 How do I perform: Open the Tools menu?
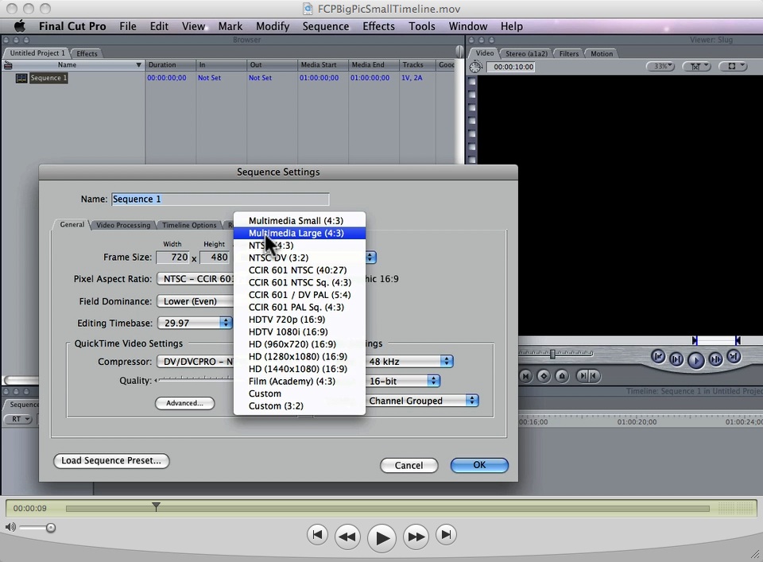click(x=422, y=26)
